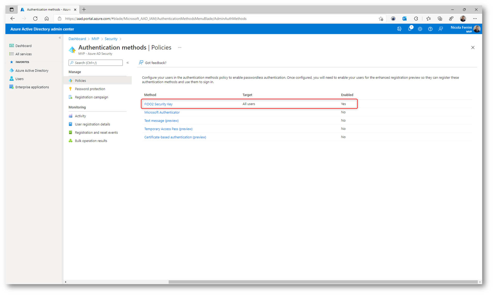This screenshot has height=295, width=493.
Task: Collapse the left navigation sidebar
Action: pos(60,38)
